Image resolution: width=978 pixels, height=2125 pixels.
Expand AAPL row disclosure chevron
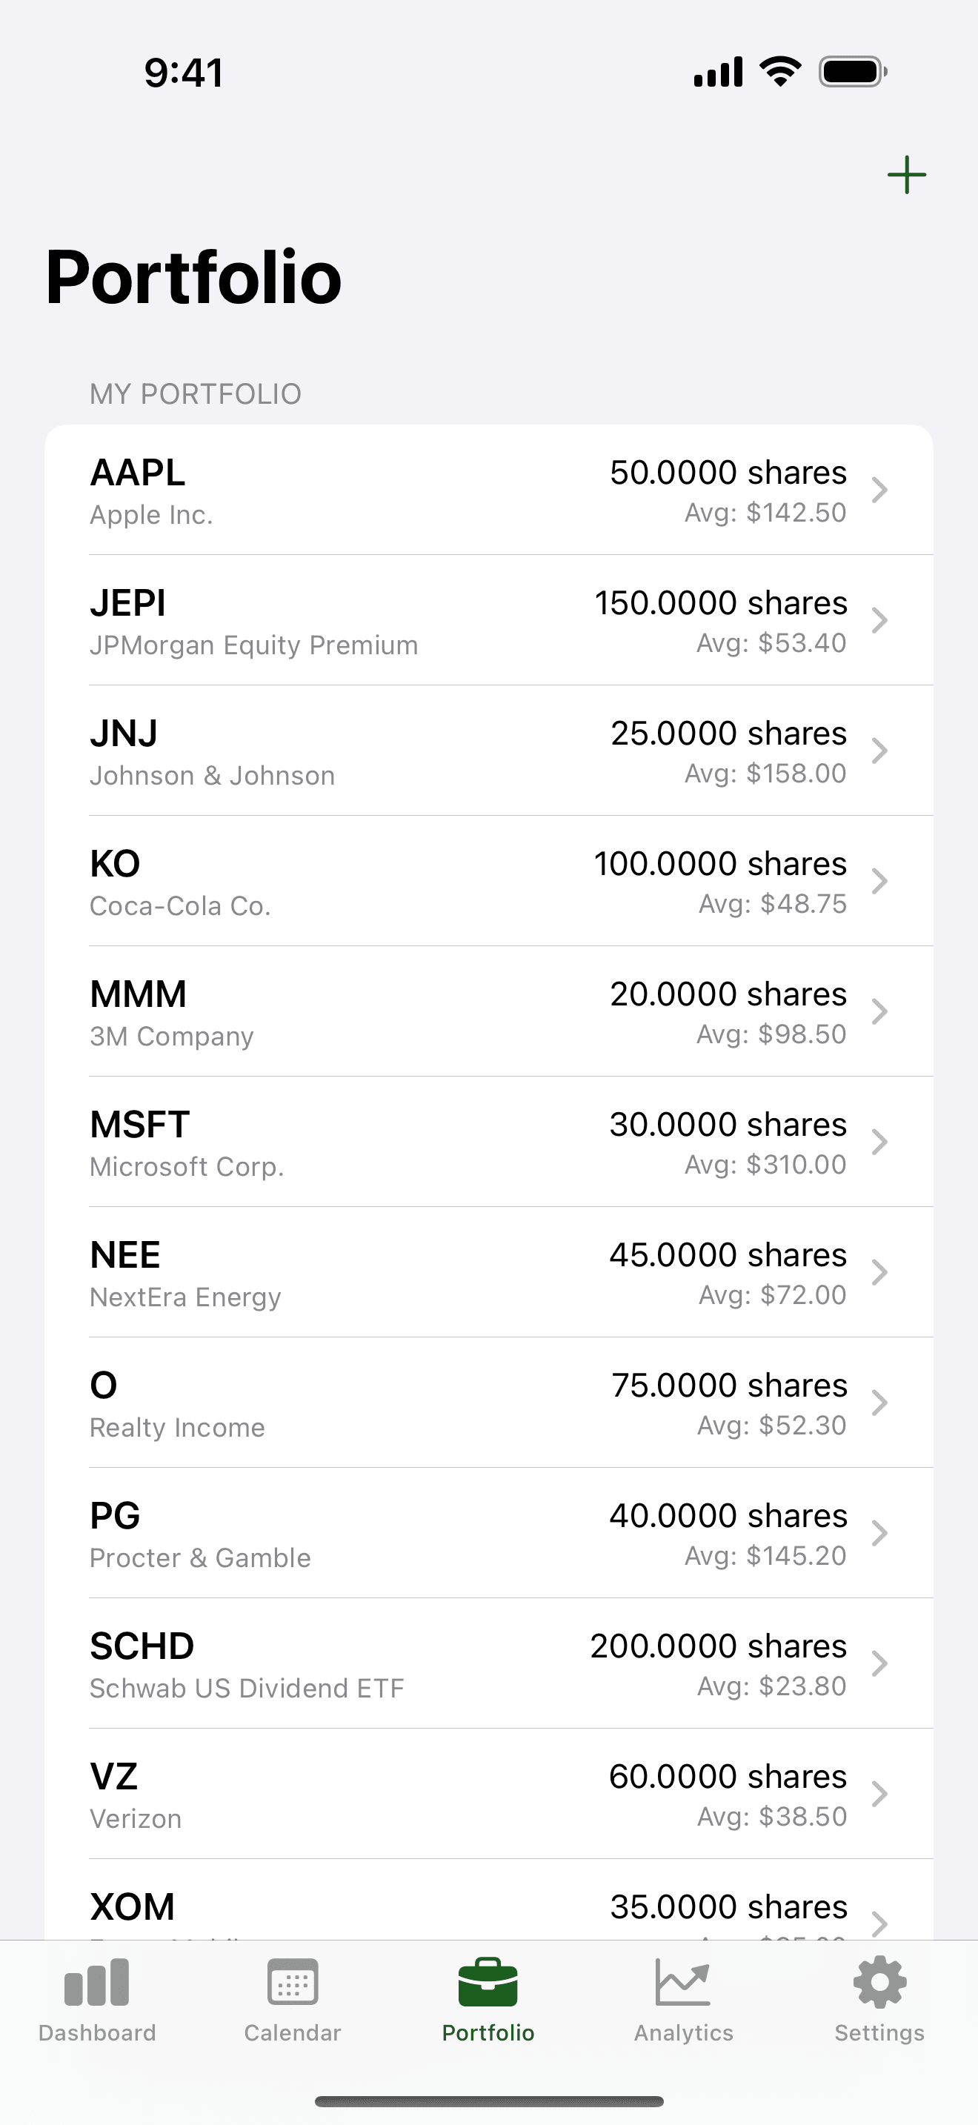pos(880,490)
